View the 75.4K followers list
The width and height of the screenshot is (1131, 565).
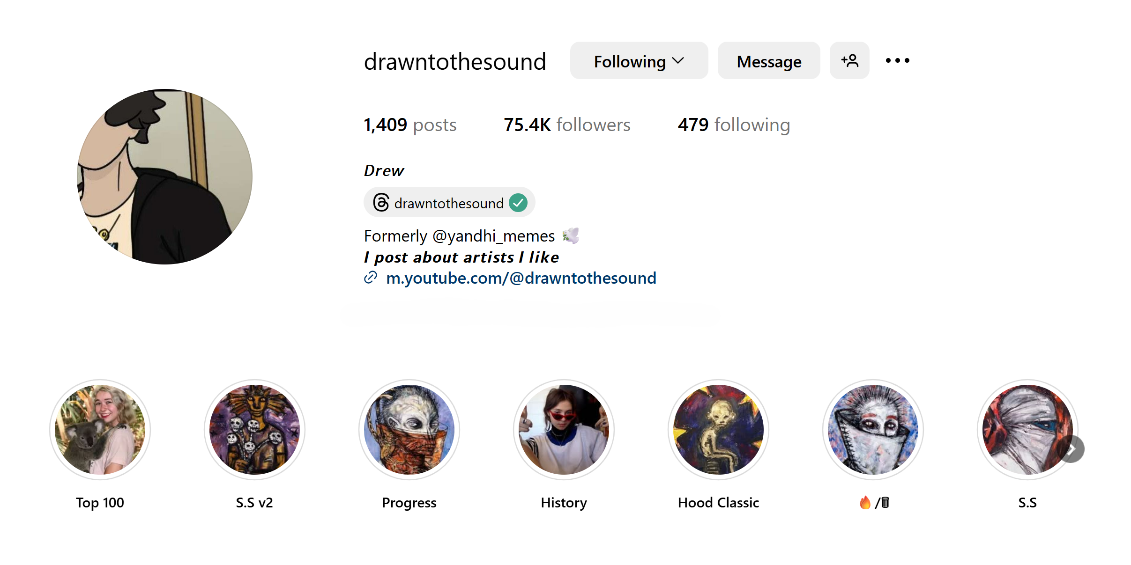(567, 125)
